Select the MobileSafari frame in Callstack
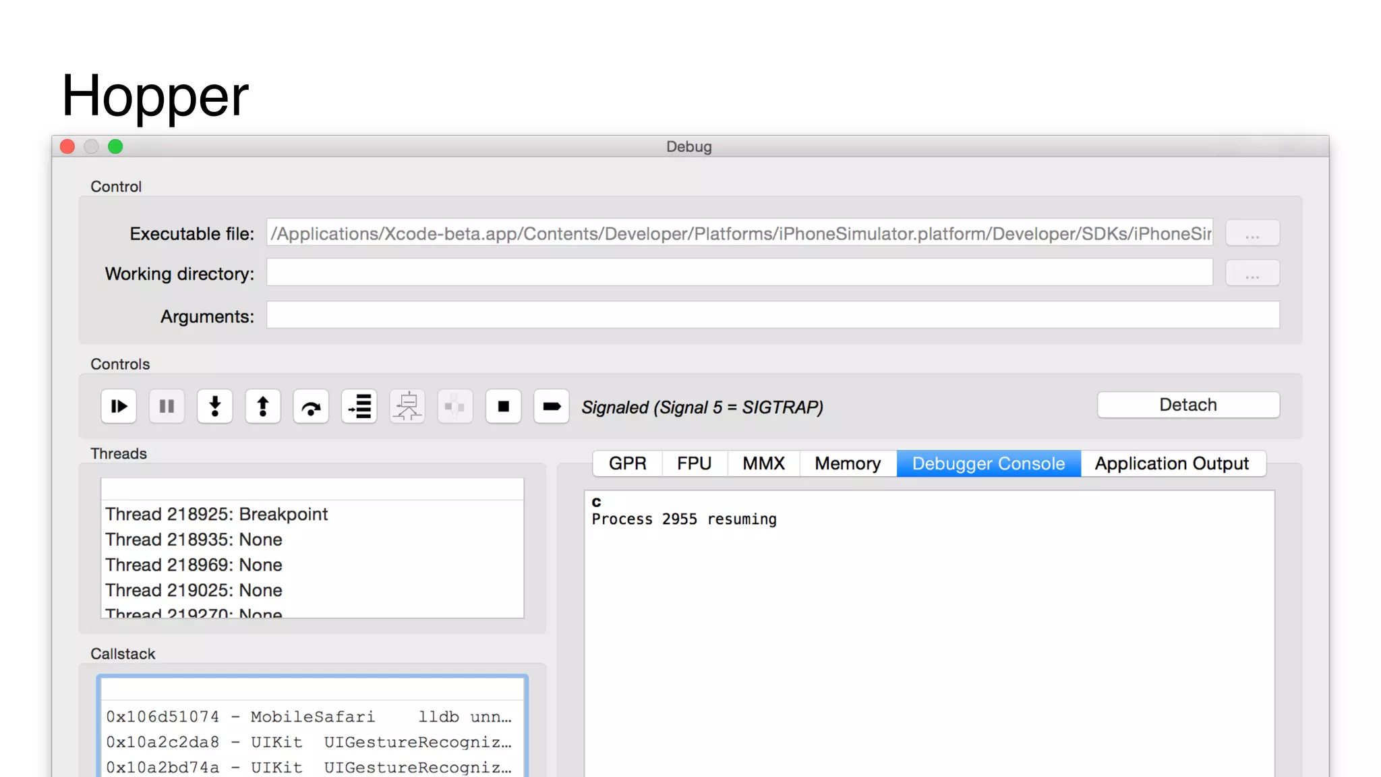The width and height of the screenshot is (1381, 777). (x=308, y=717)
